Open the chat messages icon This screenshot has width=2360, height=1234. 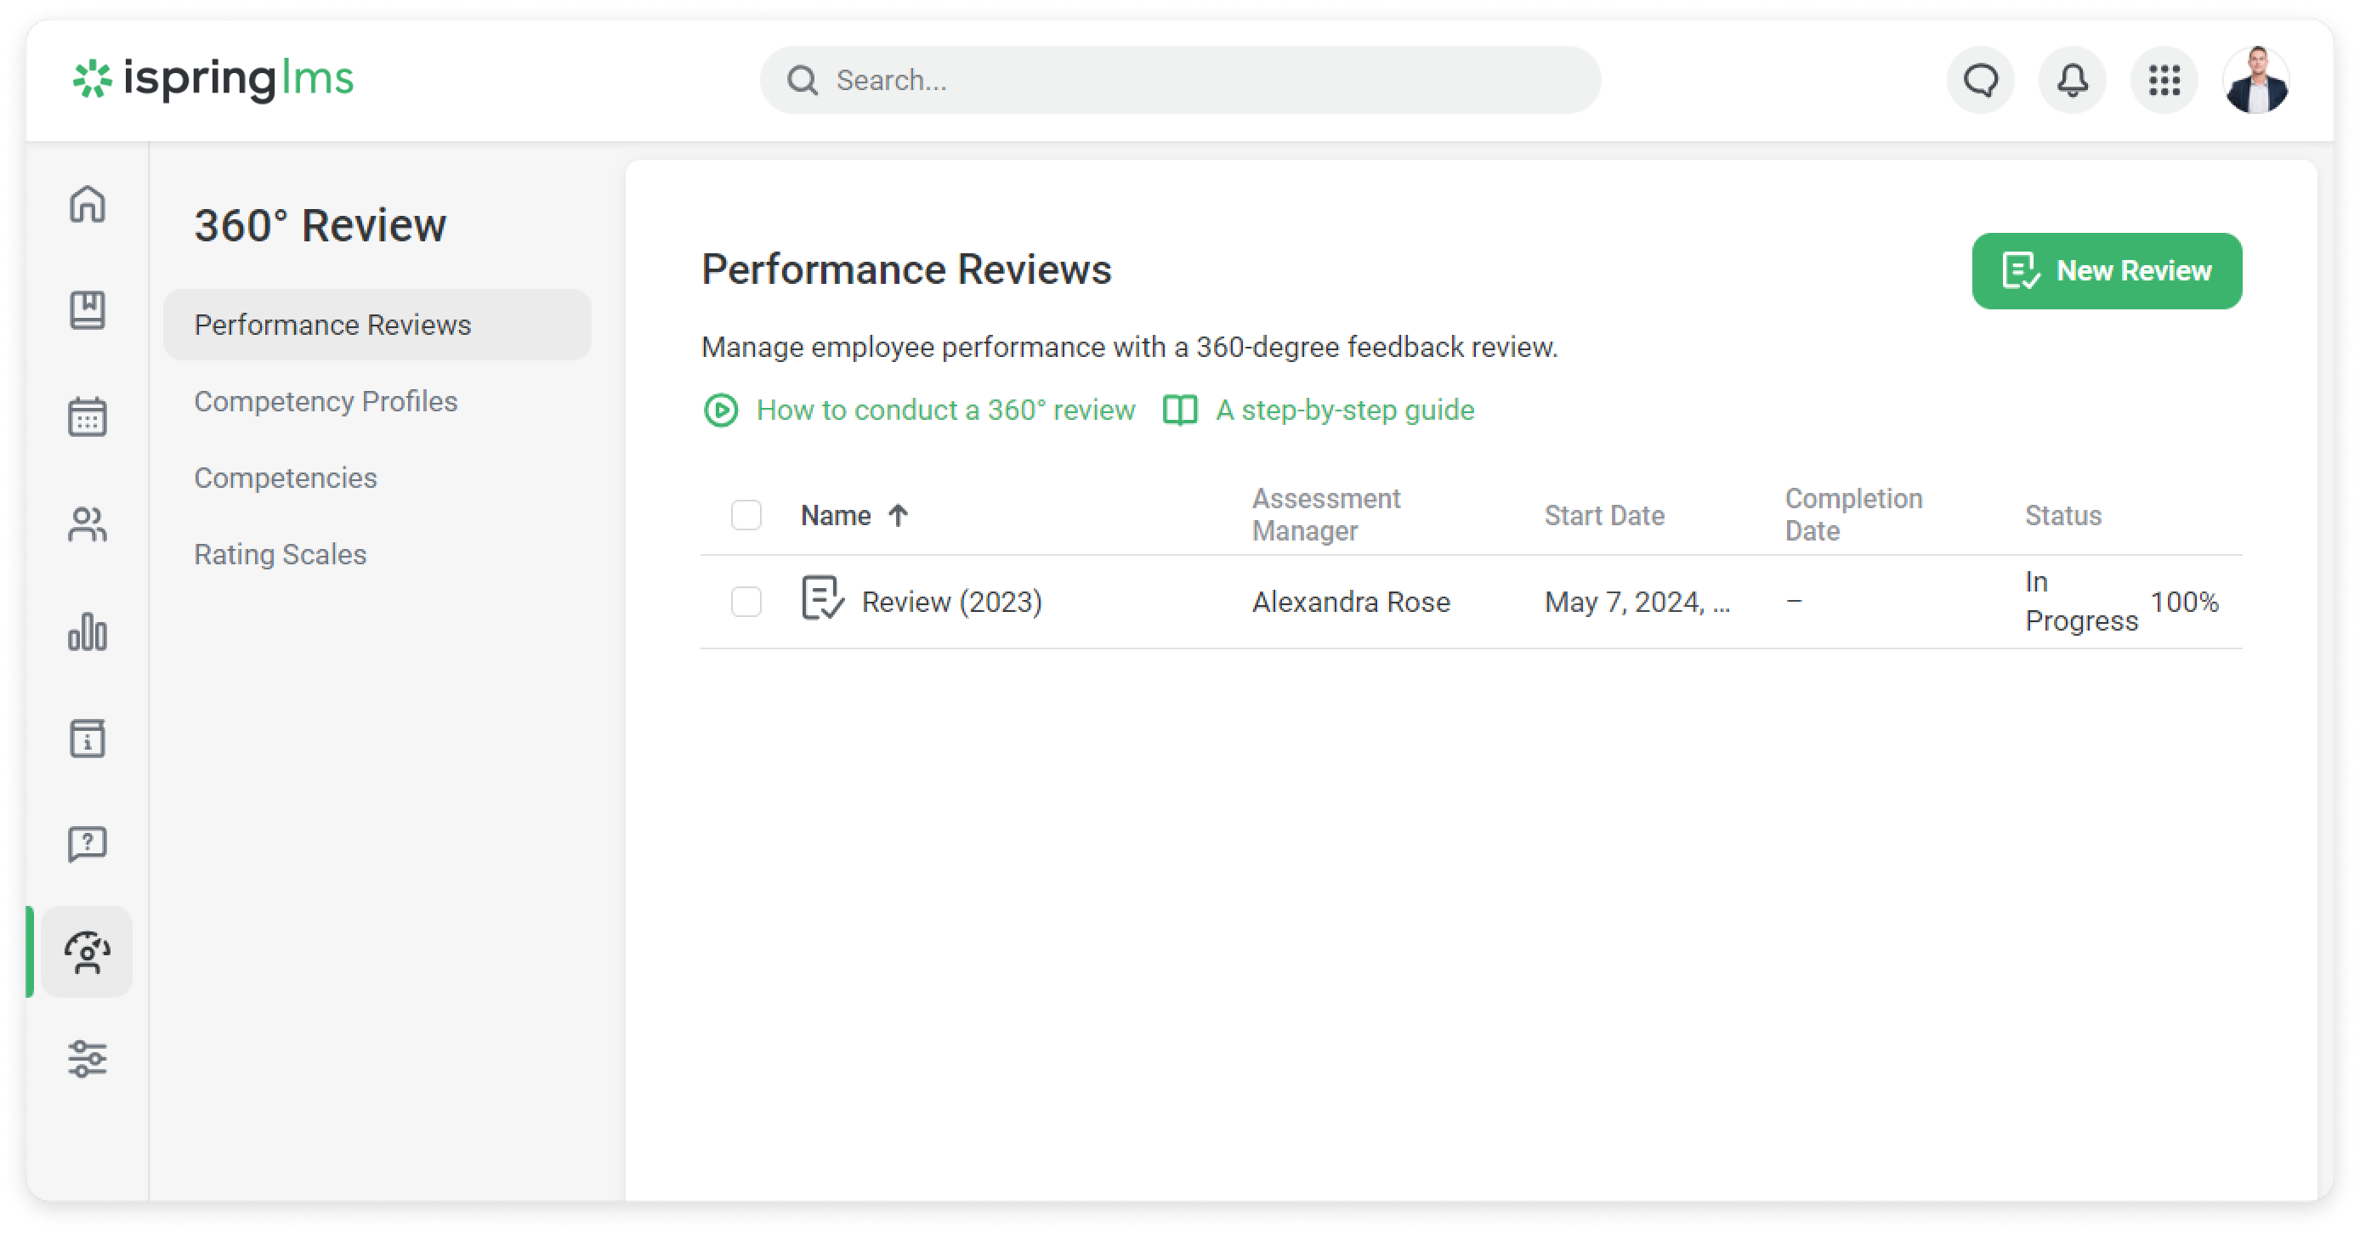click(1981, 81)
